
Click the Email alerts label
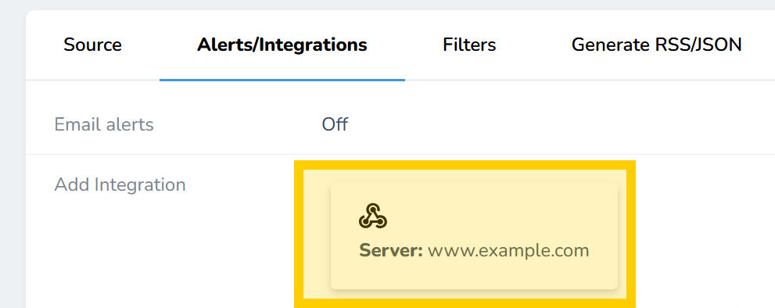coord(104,124)
